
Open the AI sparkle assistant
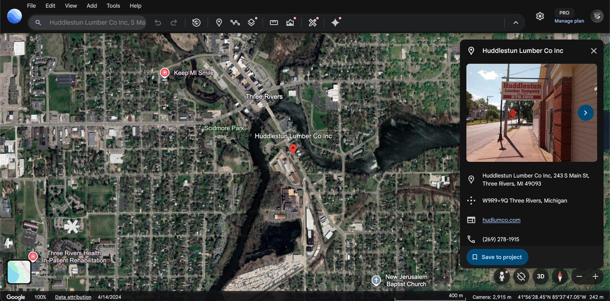335,22
